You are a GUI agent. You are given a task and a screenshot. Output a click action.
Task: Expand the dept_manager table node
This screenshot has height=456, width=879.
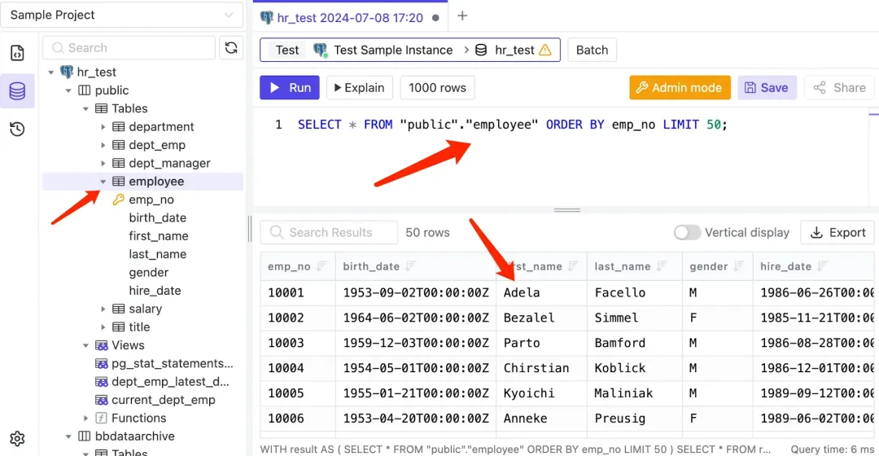tap(103, 163)
